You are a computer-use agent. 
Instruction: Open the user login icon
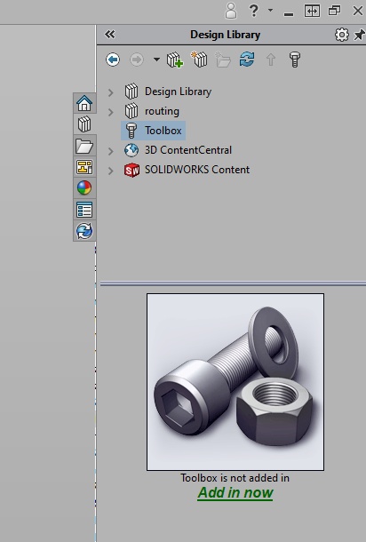coord(231,11)
